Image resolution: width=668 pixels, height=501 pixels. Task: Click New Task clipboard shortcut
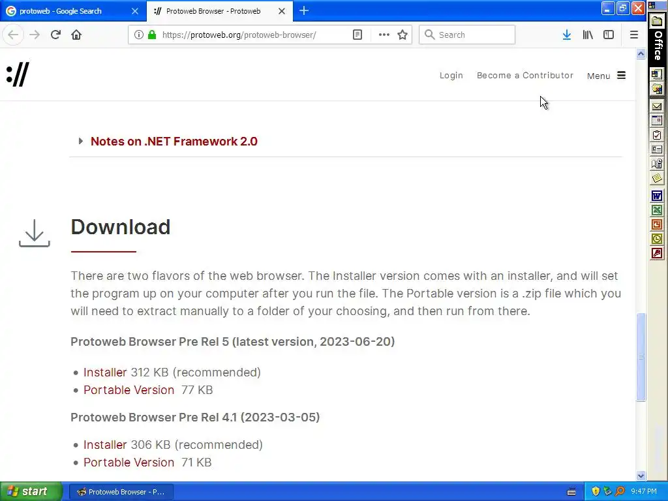[657, 136]
